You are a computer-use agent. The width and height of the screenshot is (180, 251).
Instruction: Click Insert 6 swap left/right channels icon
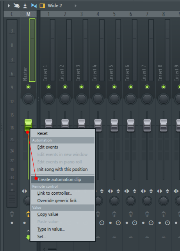point(127,191)
